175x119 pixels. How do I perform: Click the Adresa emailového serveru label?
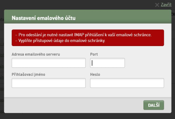tap(36, 54)
